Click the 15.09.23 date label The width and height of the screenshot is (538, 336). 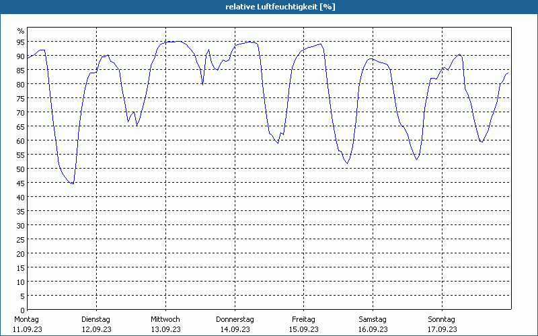[x=304, y=329]
